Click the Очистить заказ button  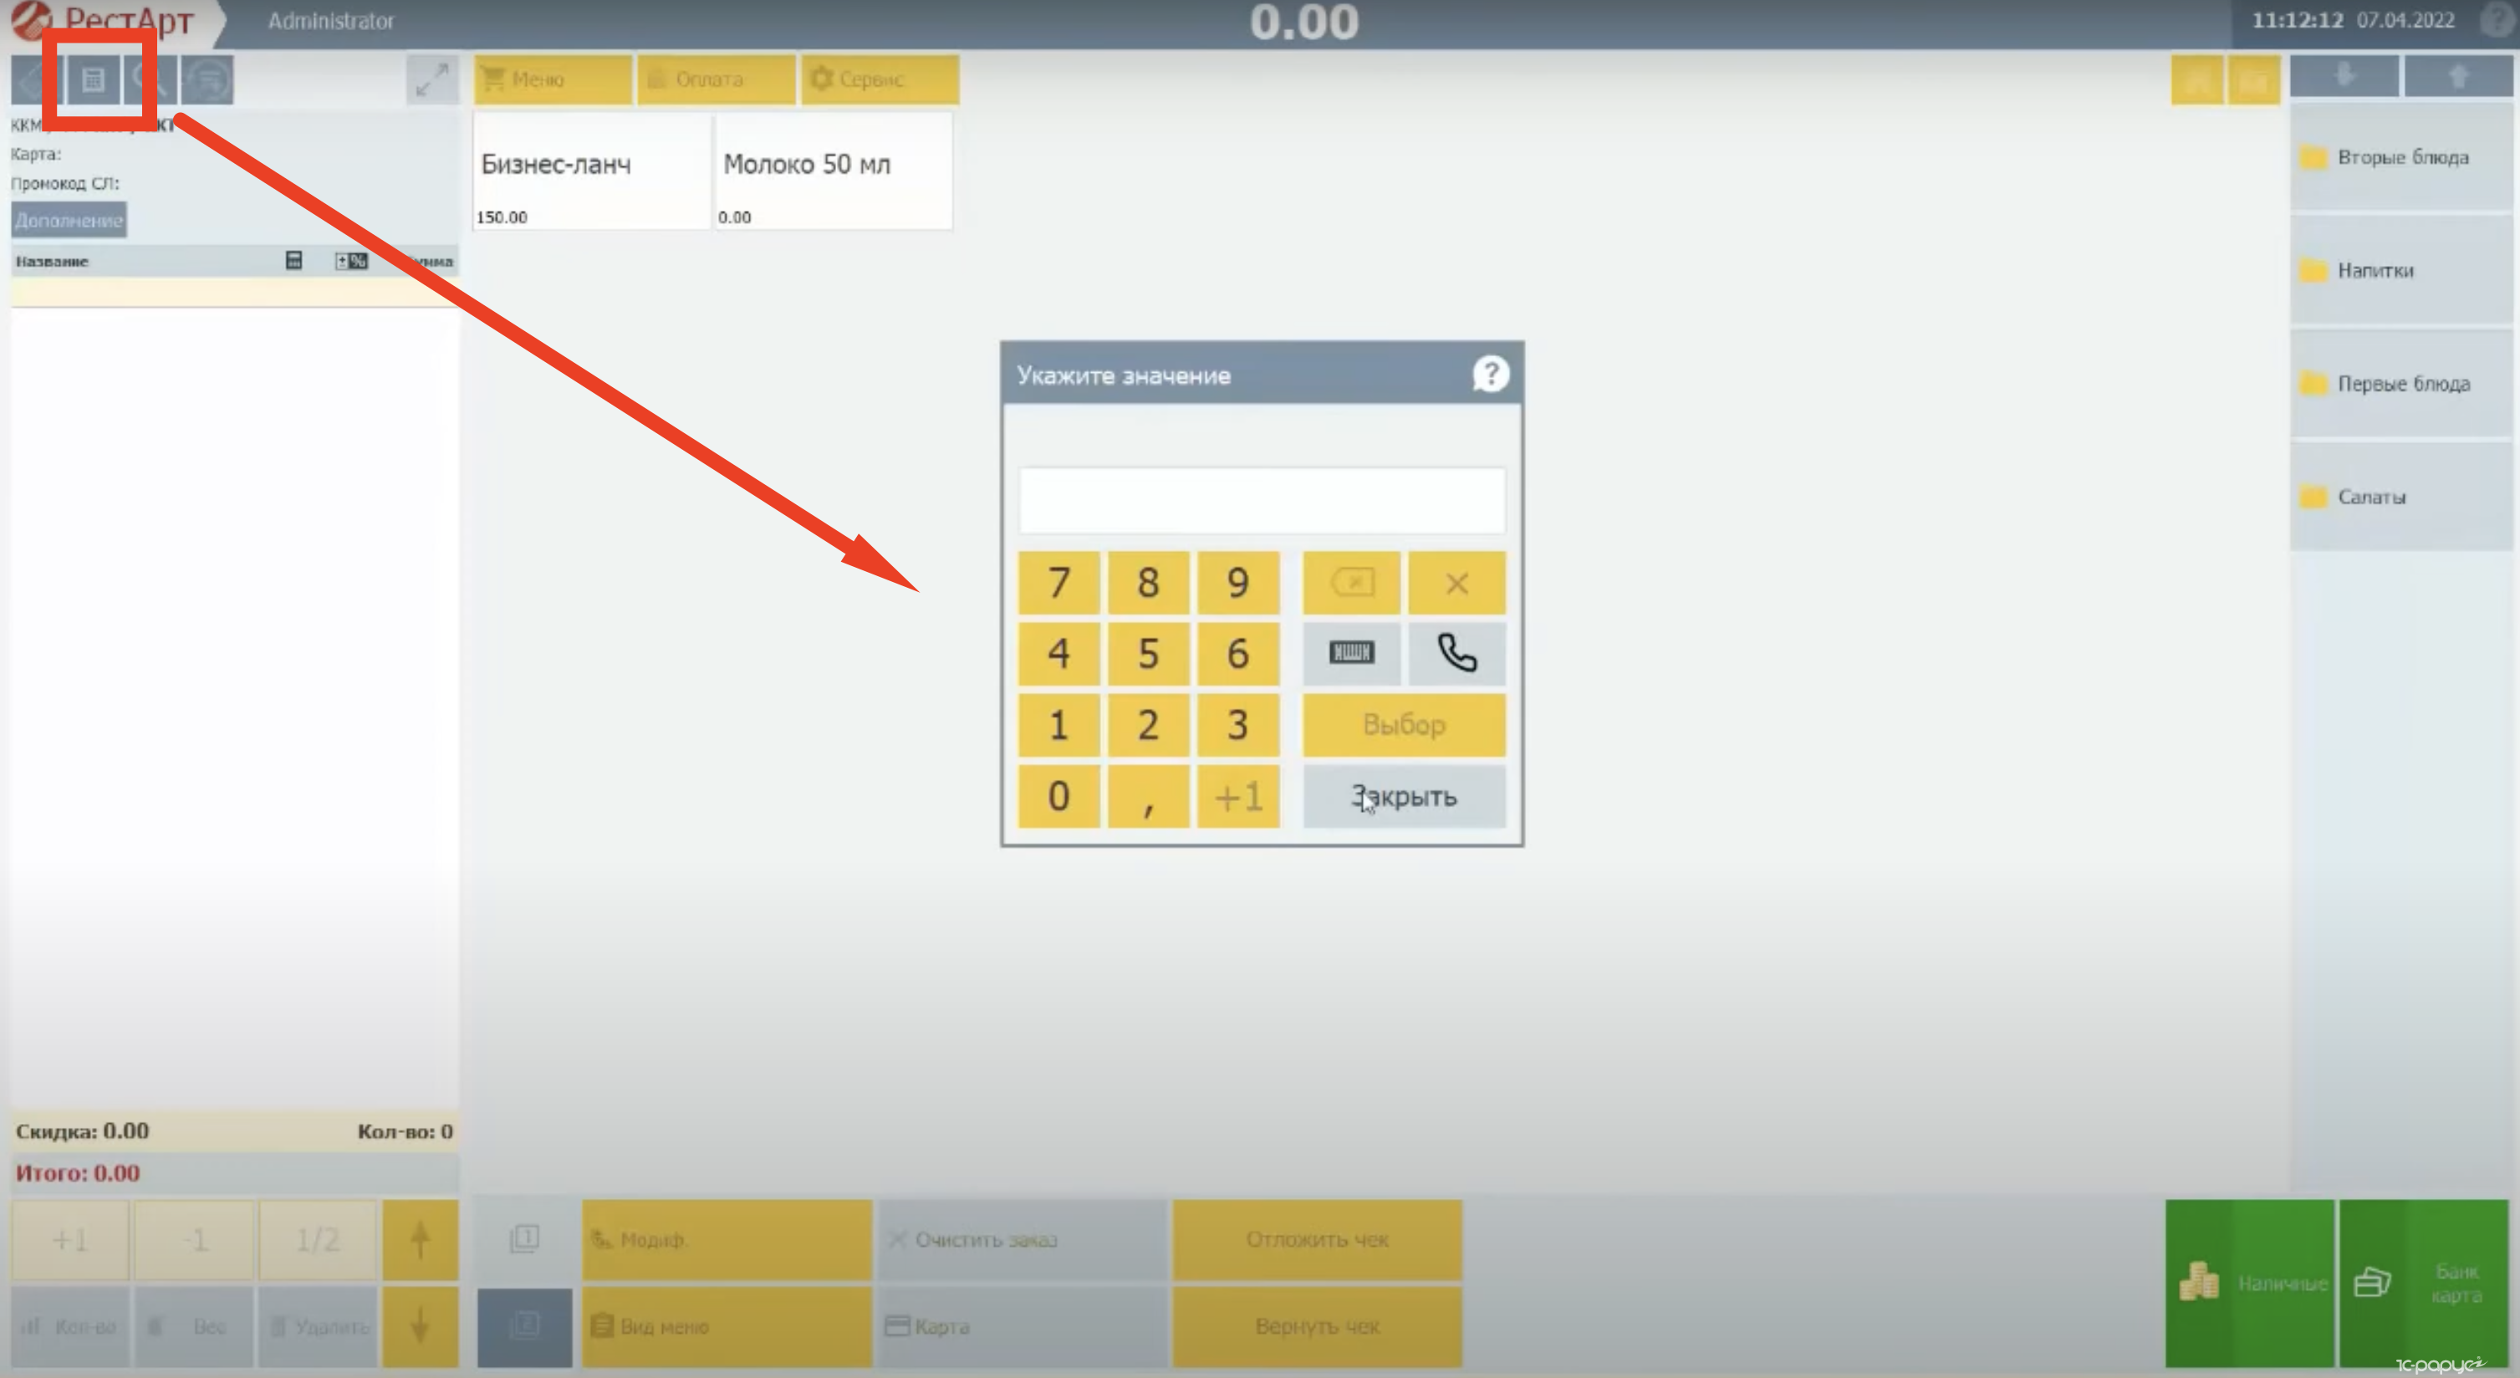(1023, 1239)
